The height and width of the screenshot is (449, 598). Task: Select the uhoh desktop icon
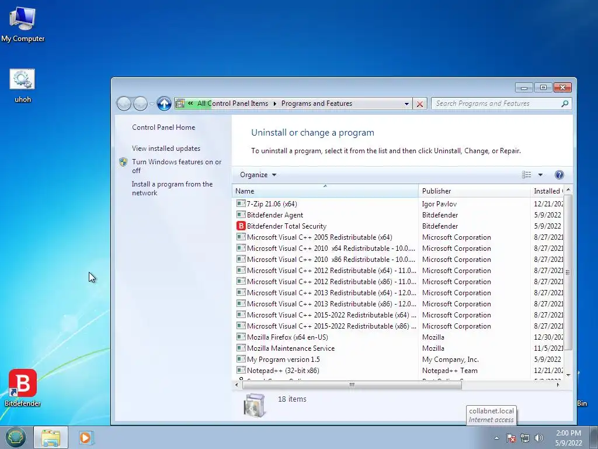point(23,85)
